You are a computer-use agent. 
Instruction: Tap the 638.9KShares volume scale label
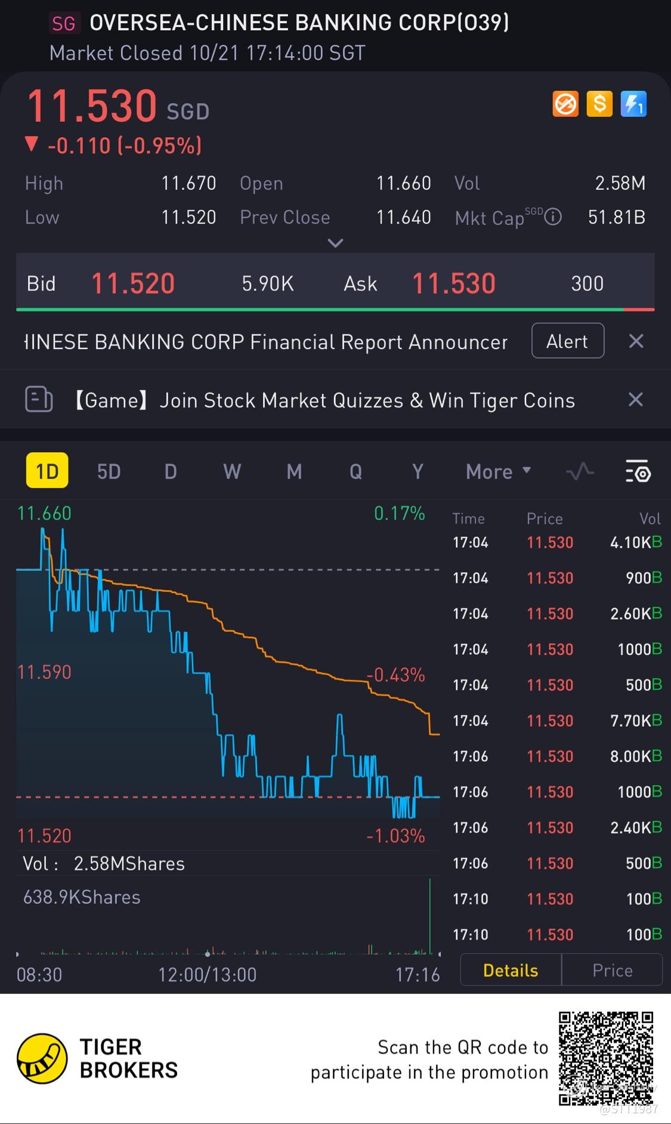[82, 897]
